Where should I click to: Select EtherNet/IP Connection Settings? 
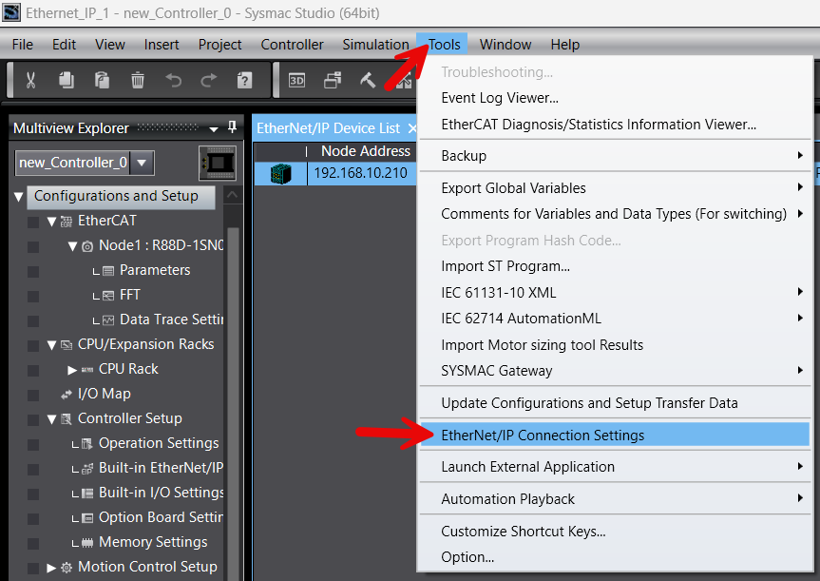coord(615,435)
